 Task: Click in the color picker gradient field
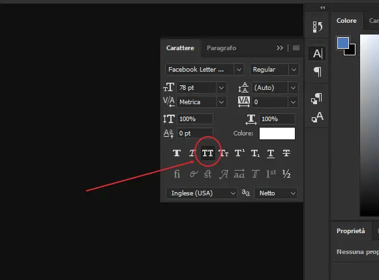coord(369,126)
